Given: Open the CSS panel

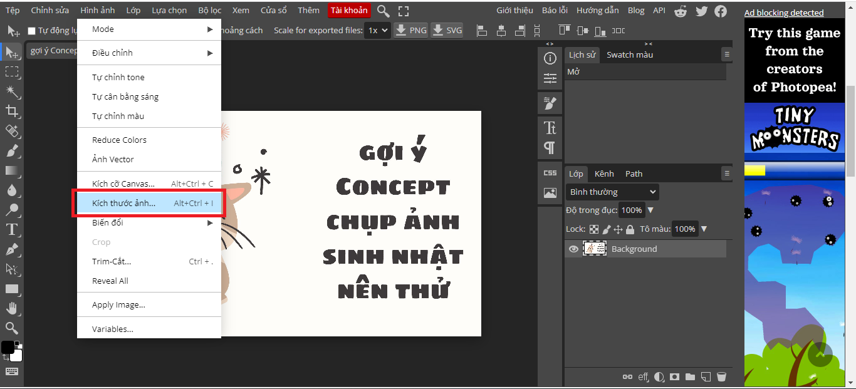Looking at the screenshot, I should click(550, 172).
